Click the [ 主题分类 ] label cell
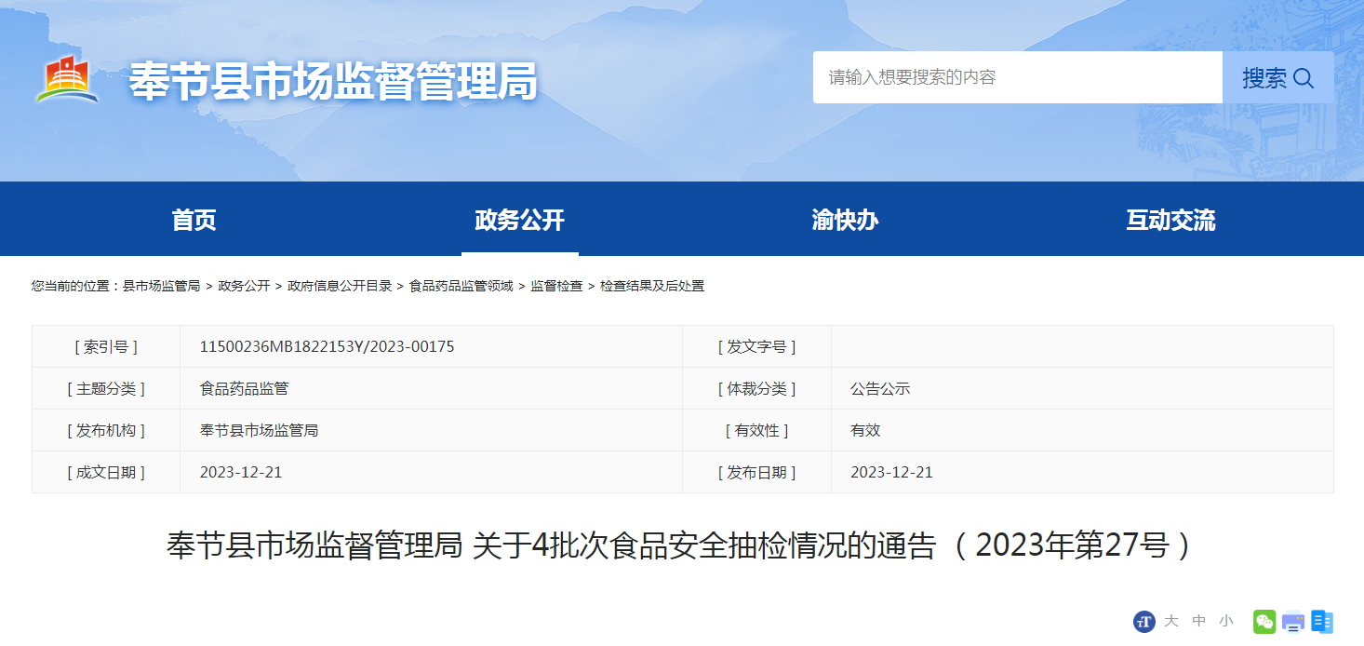 coord(106,388)
